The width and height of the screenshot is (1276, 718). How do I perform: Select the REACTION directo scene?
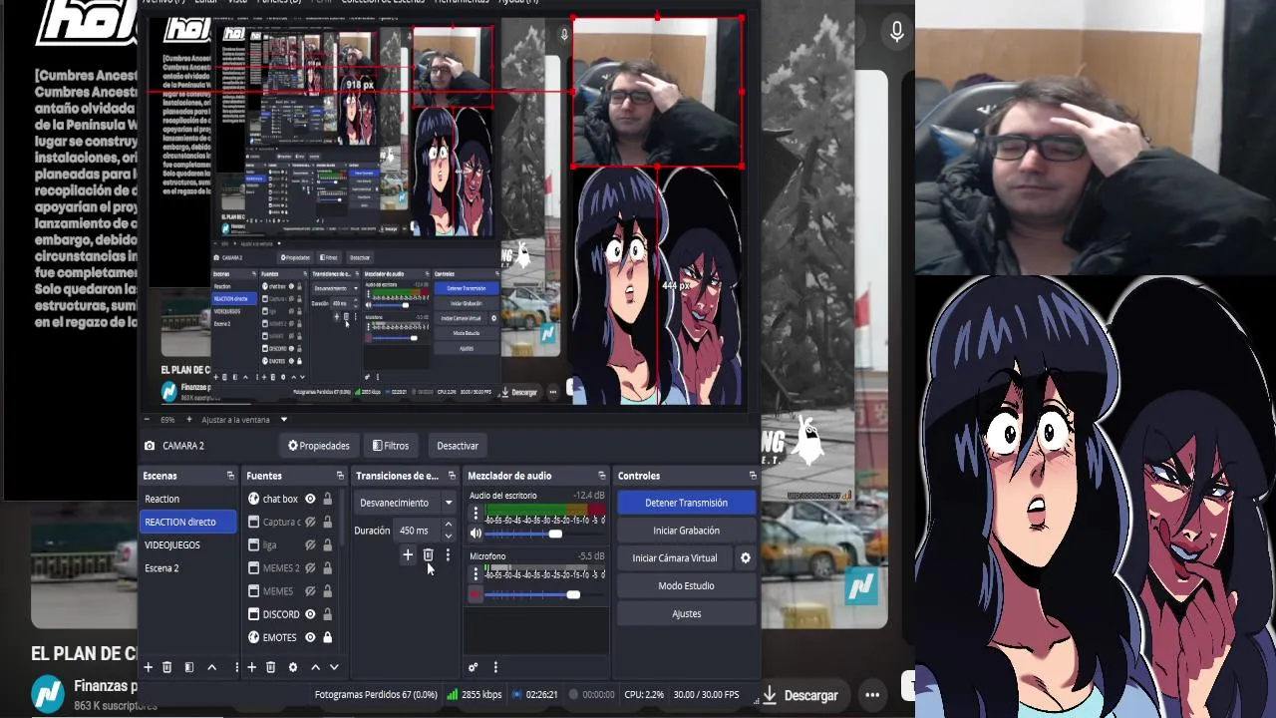tap(188, 522)
